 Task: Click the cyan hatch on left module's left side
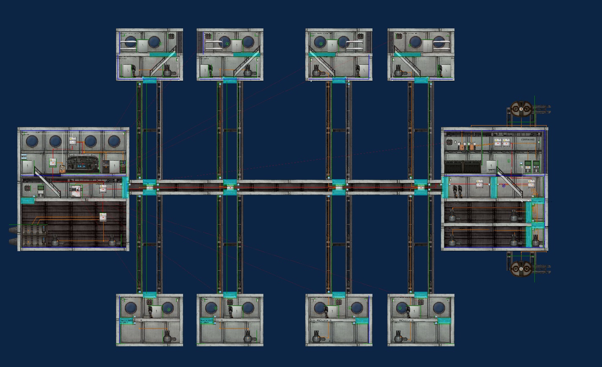point(27,200)
